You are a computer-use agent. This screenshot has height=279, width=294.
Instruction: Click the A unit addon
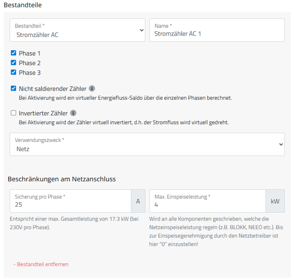coord(138,201)
